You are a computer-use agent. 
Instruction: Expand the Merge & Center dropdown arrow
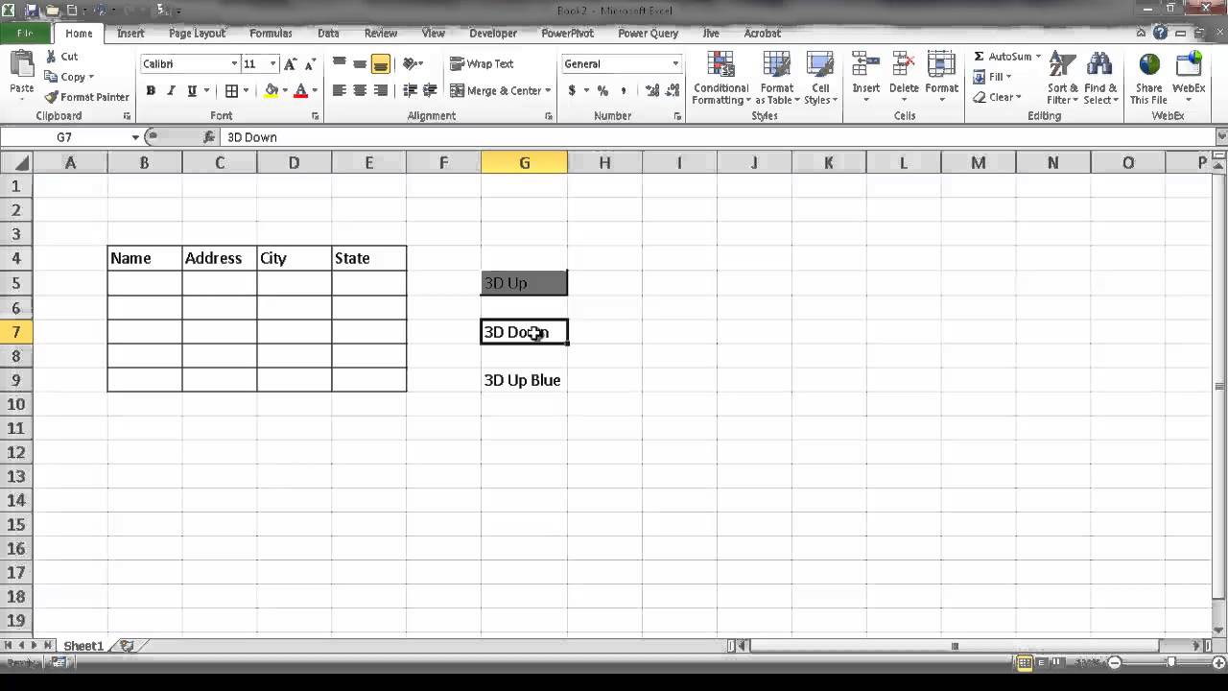[x=548, y=91]
